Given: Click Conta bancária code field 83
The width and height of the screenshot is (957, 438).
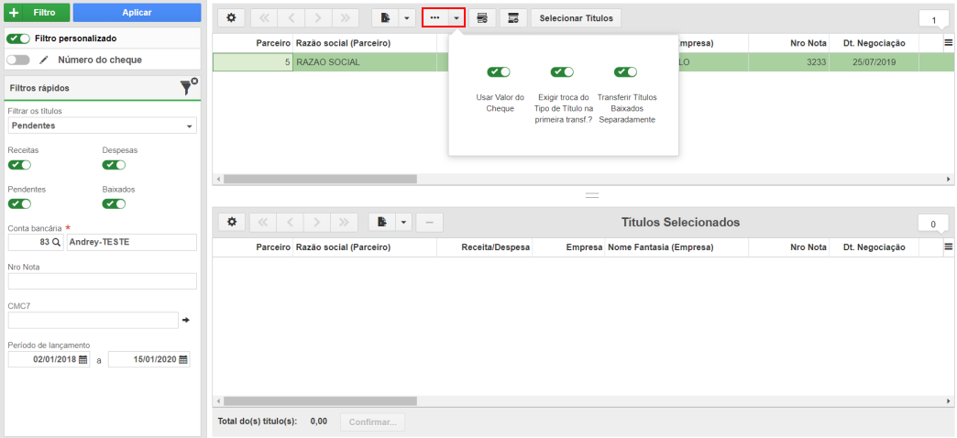Looking at the screenshot, I should (x=36, y=242).
